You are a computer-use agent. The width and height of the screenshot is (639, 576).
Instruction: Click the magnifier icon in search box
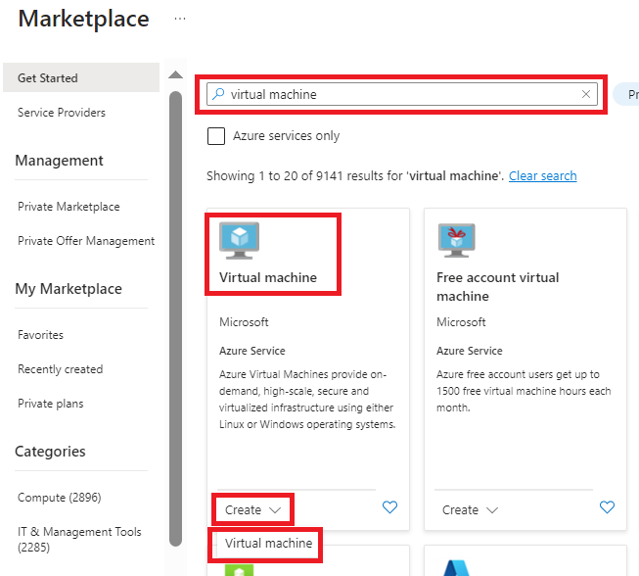[218, 94]
